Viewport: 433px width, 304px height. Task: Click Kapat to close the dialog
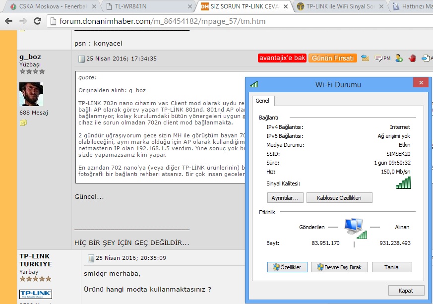[406, 291]
